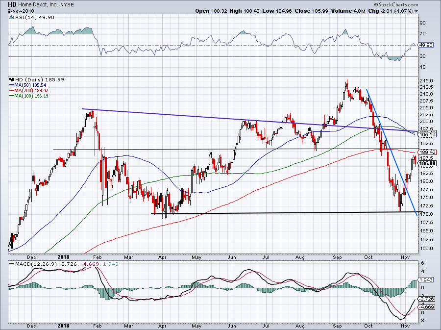The height and width of the screenshot is (330, 441).
Task: Click the 1.943 flag on MACD axis
Action: (426, 280)
